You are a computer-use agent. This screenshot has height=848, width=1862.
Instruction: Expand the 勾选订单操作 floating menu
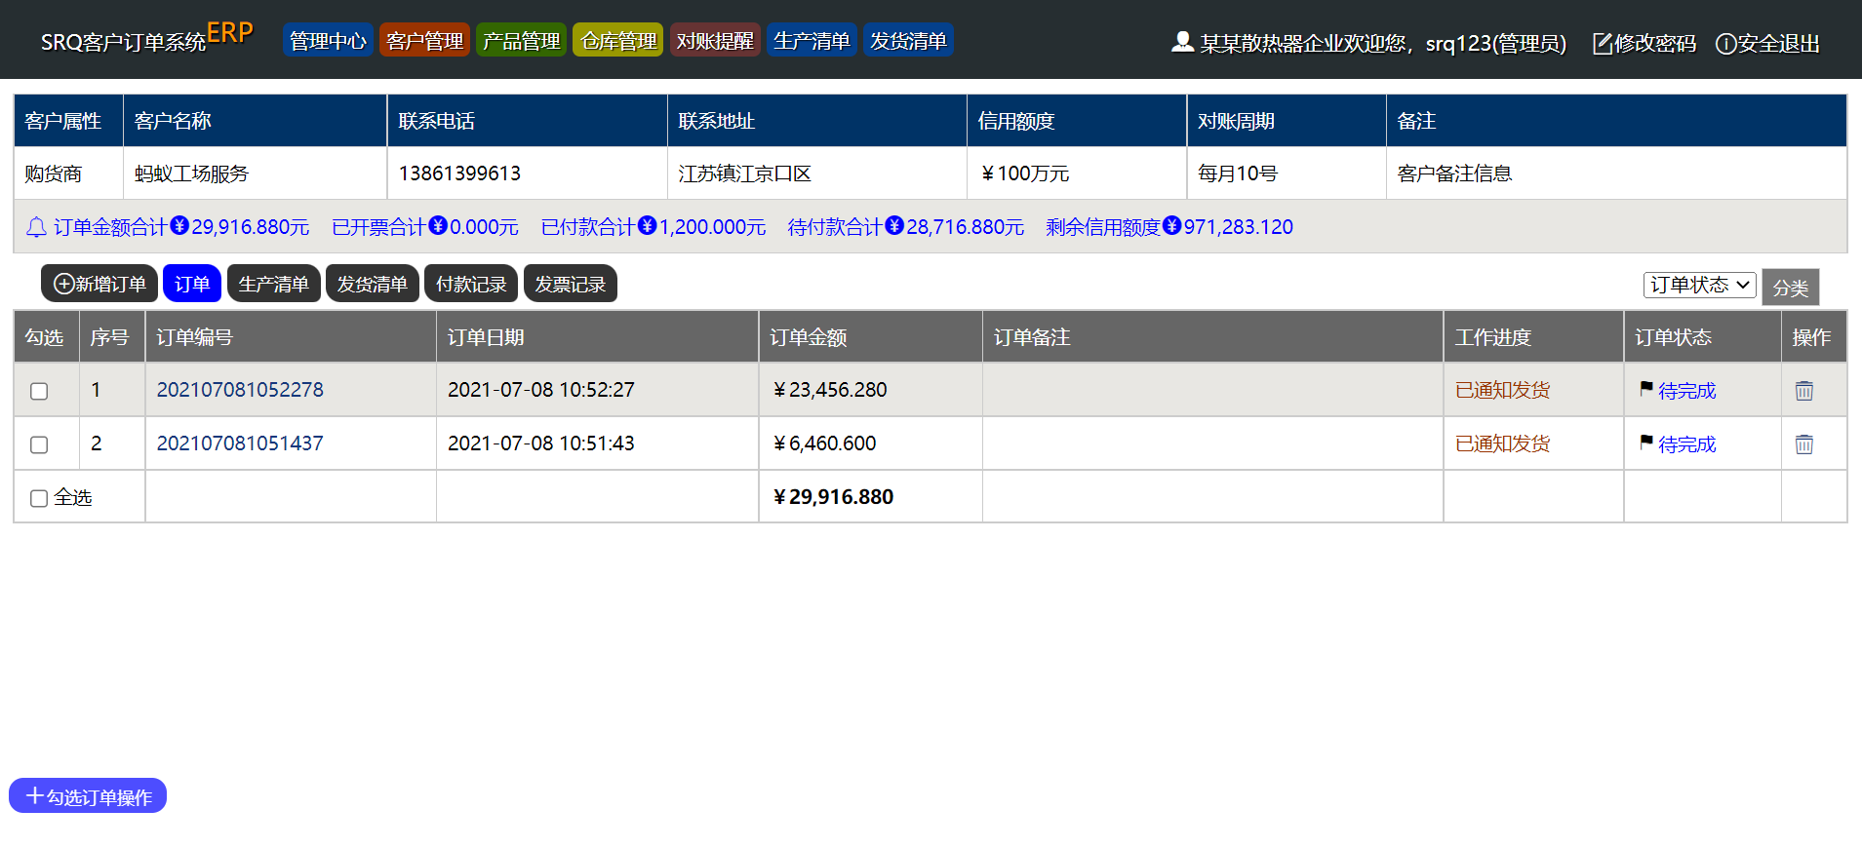[88, 796]
